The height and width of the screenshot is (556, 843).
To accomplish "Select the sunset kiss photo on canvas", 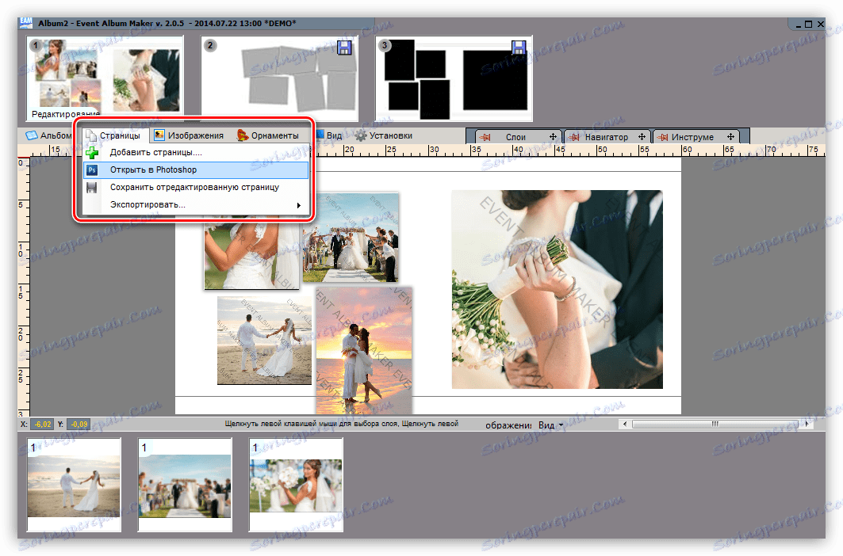I will click(364, 350).
